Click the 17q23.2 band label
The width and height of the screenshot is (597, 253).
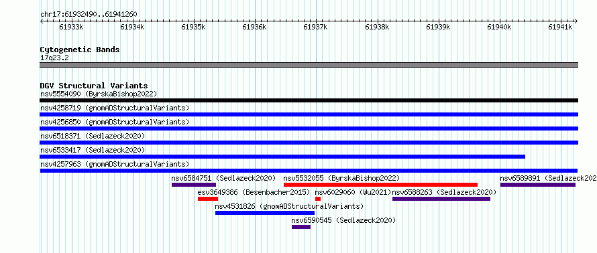[x=54, y=58]
